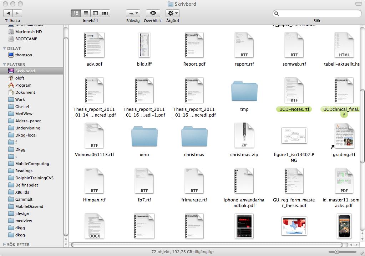Click the Sök search field

click(317, 14)
